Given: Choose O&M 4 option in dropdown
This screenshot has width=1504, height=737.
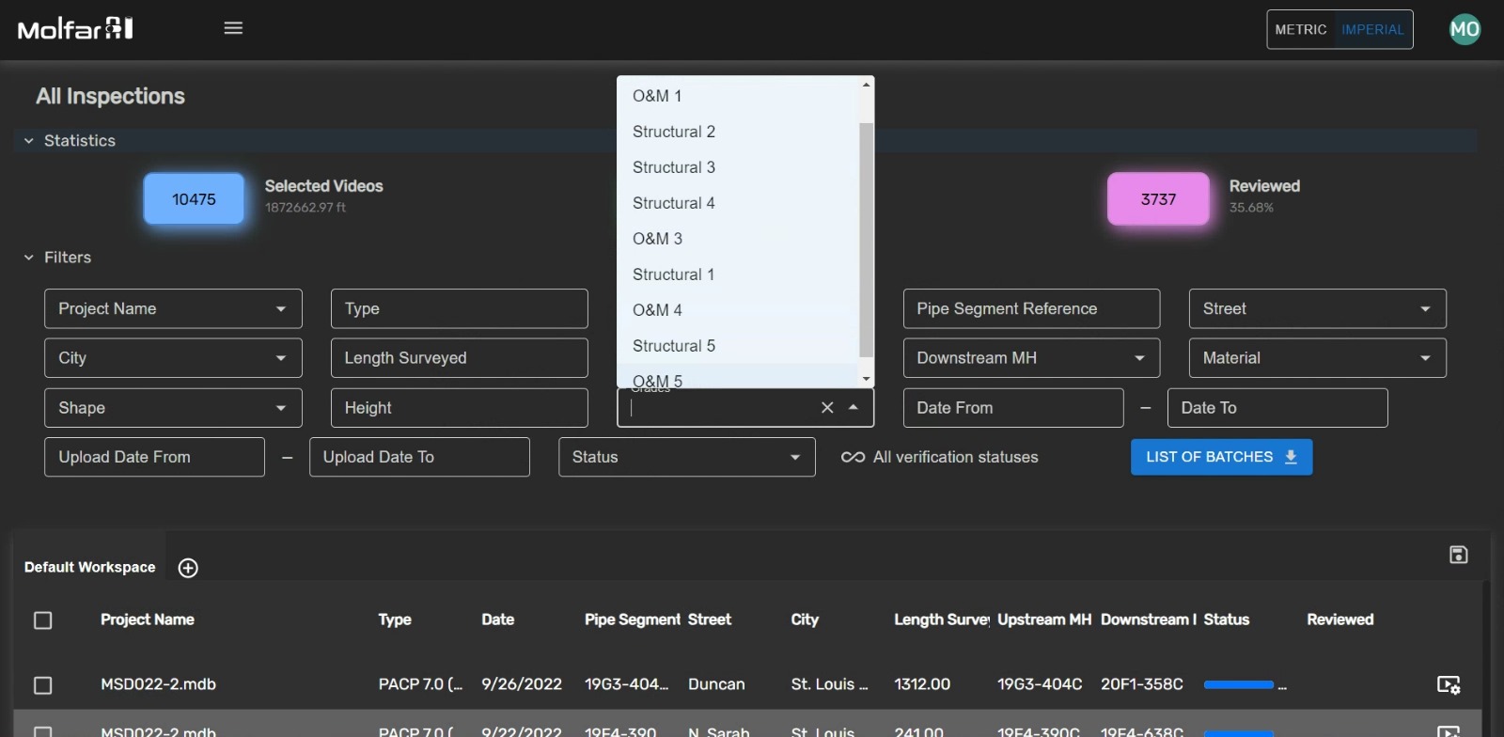Looking at the screenshot, I should point(658,310).
